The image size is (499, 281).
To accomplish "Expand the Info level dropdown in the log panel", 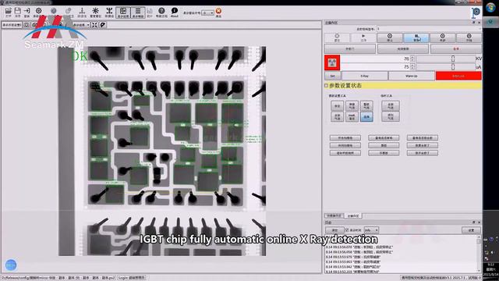I will pyautogui.click(x=371, y=230).
